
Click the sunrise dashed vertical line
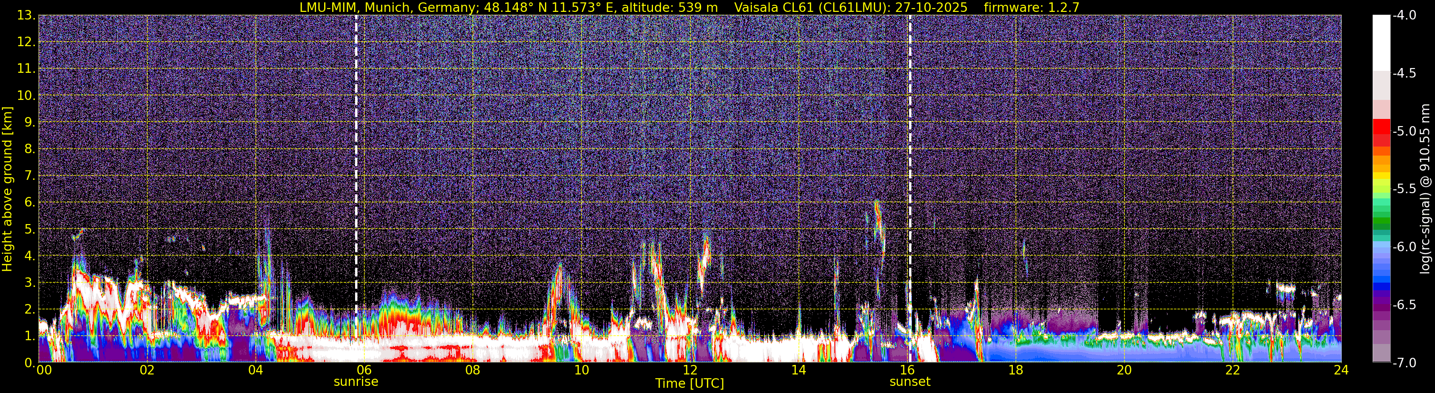(x=356, y=188)
